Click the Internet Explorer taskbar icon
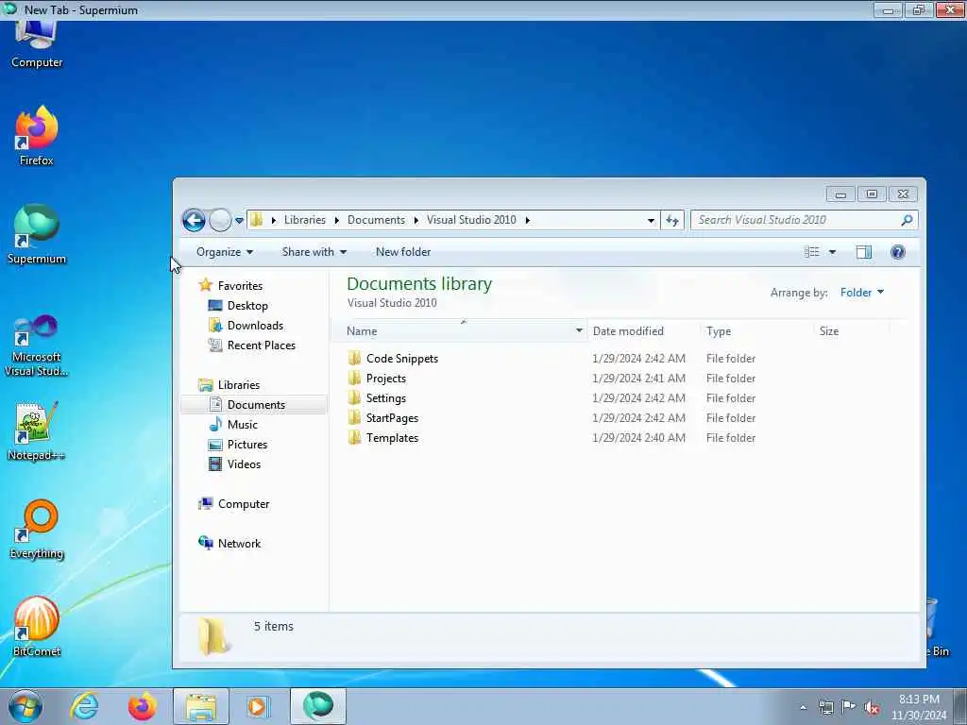Viewport: 967px width, 725px height. pyautogui.click(x=84, y=706)
